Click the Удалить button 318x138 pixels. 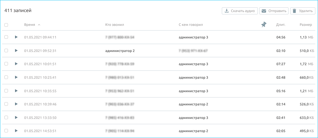click(x=303, y=11)
